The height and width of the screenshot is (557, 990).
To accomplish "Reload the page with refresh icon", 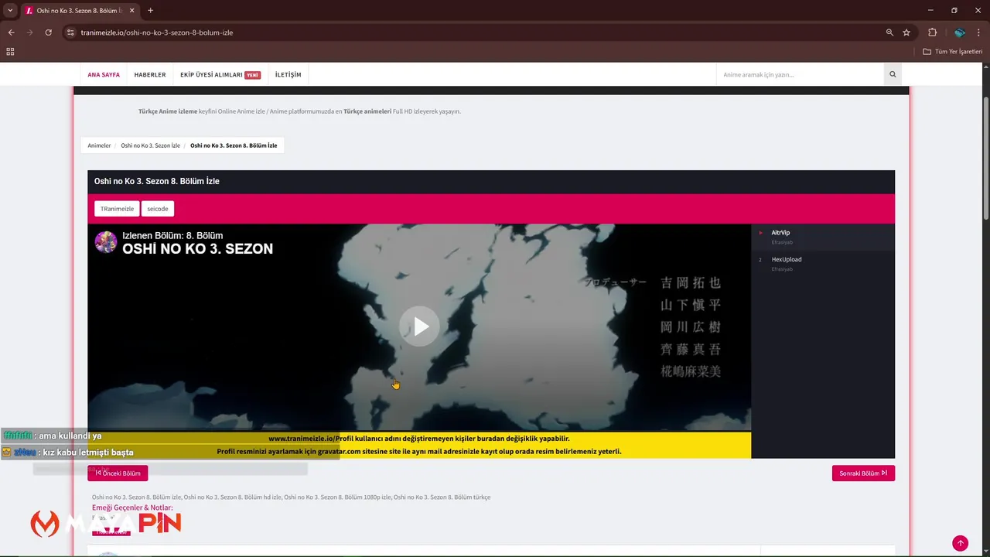I will pos(48,32).
